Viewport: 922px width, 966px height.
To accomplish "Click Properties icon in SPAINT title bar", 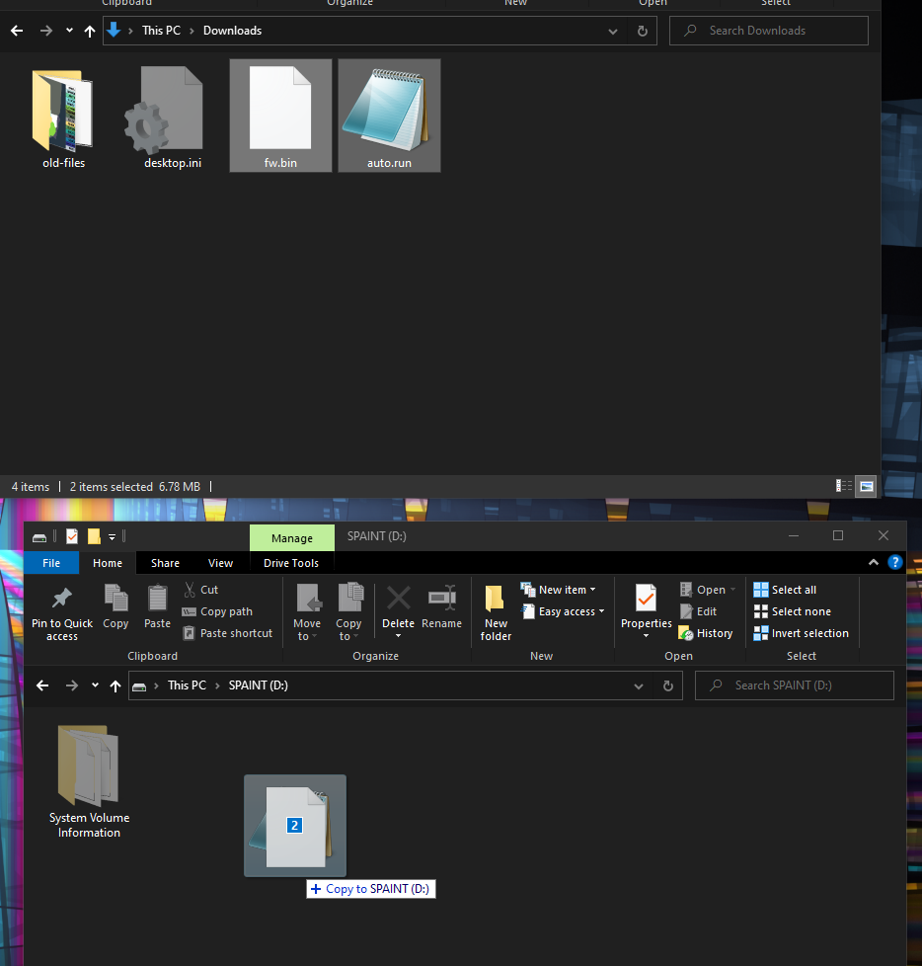I will click(72, 536).
